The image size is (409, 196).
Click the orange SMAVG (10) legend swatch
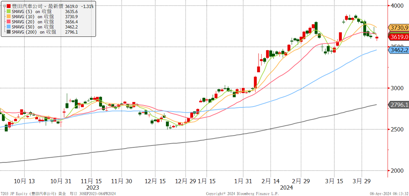pyautogui.click(x=9, y=16)
